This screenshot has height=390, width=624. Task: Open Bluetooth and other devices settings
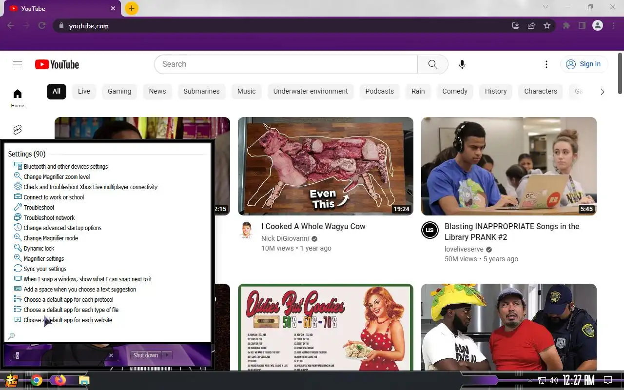coord(66,166)
